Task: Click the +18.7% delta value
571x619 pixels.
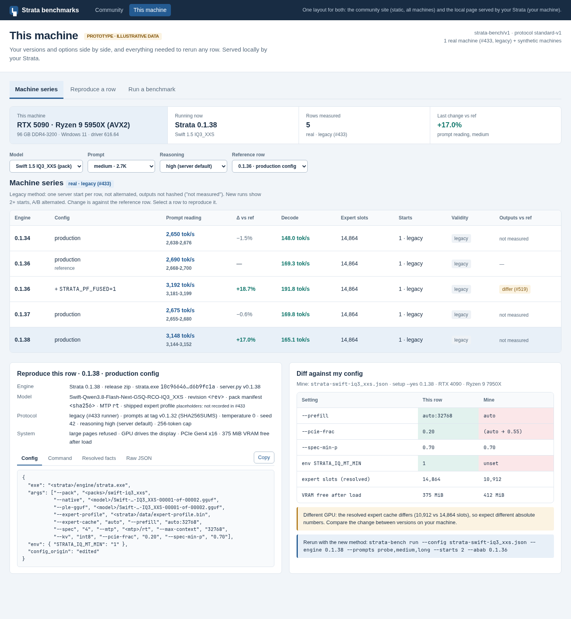Action: pos(246,289)
